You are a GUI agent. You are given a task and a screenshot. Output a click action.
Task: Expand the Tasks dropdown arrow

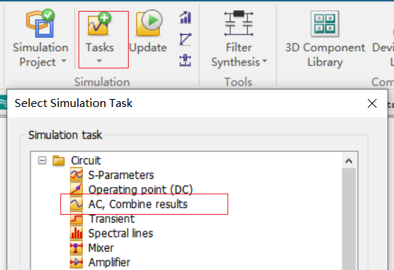point(100,61)
